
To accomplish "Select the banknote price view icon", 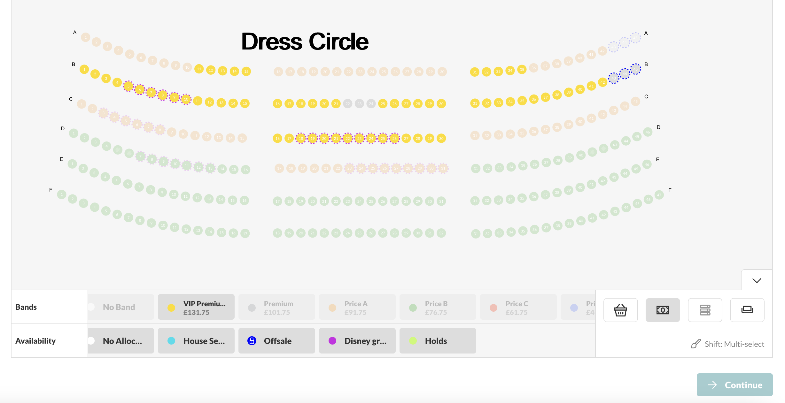I will coord(663,310).
